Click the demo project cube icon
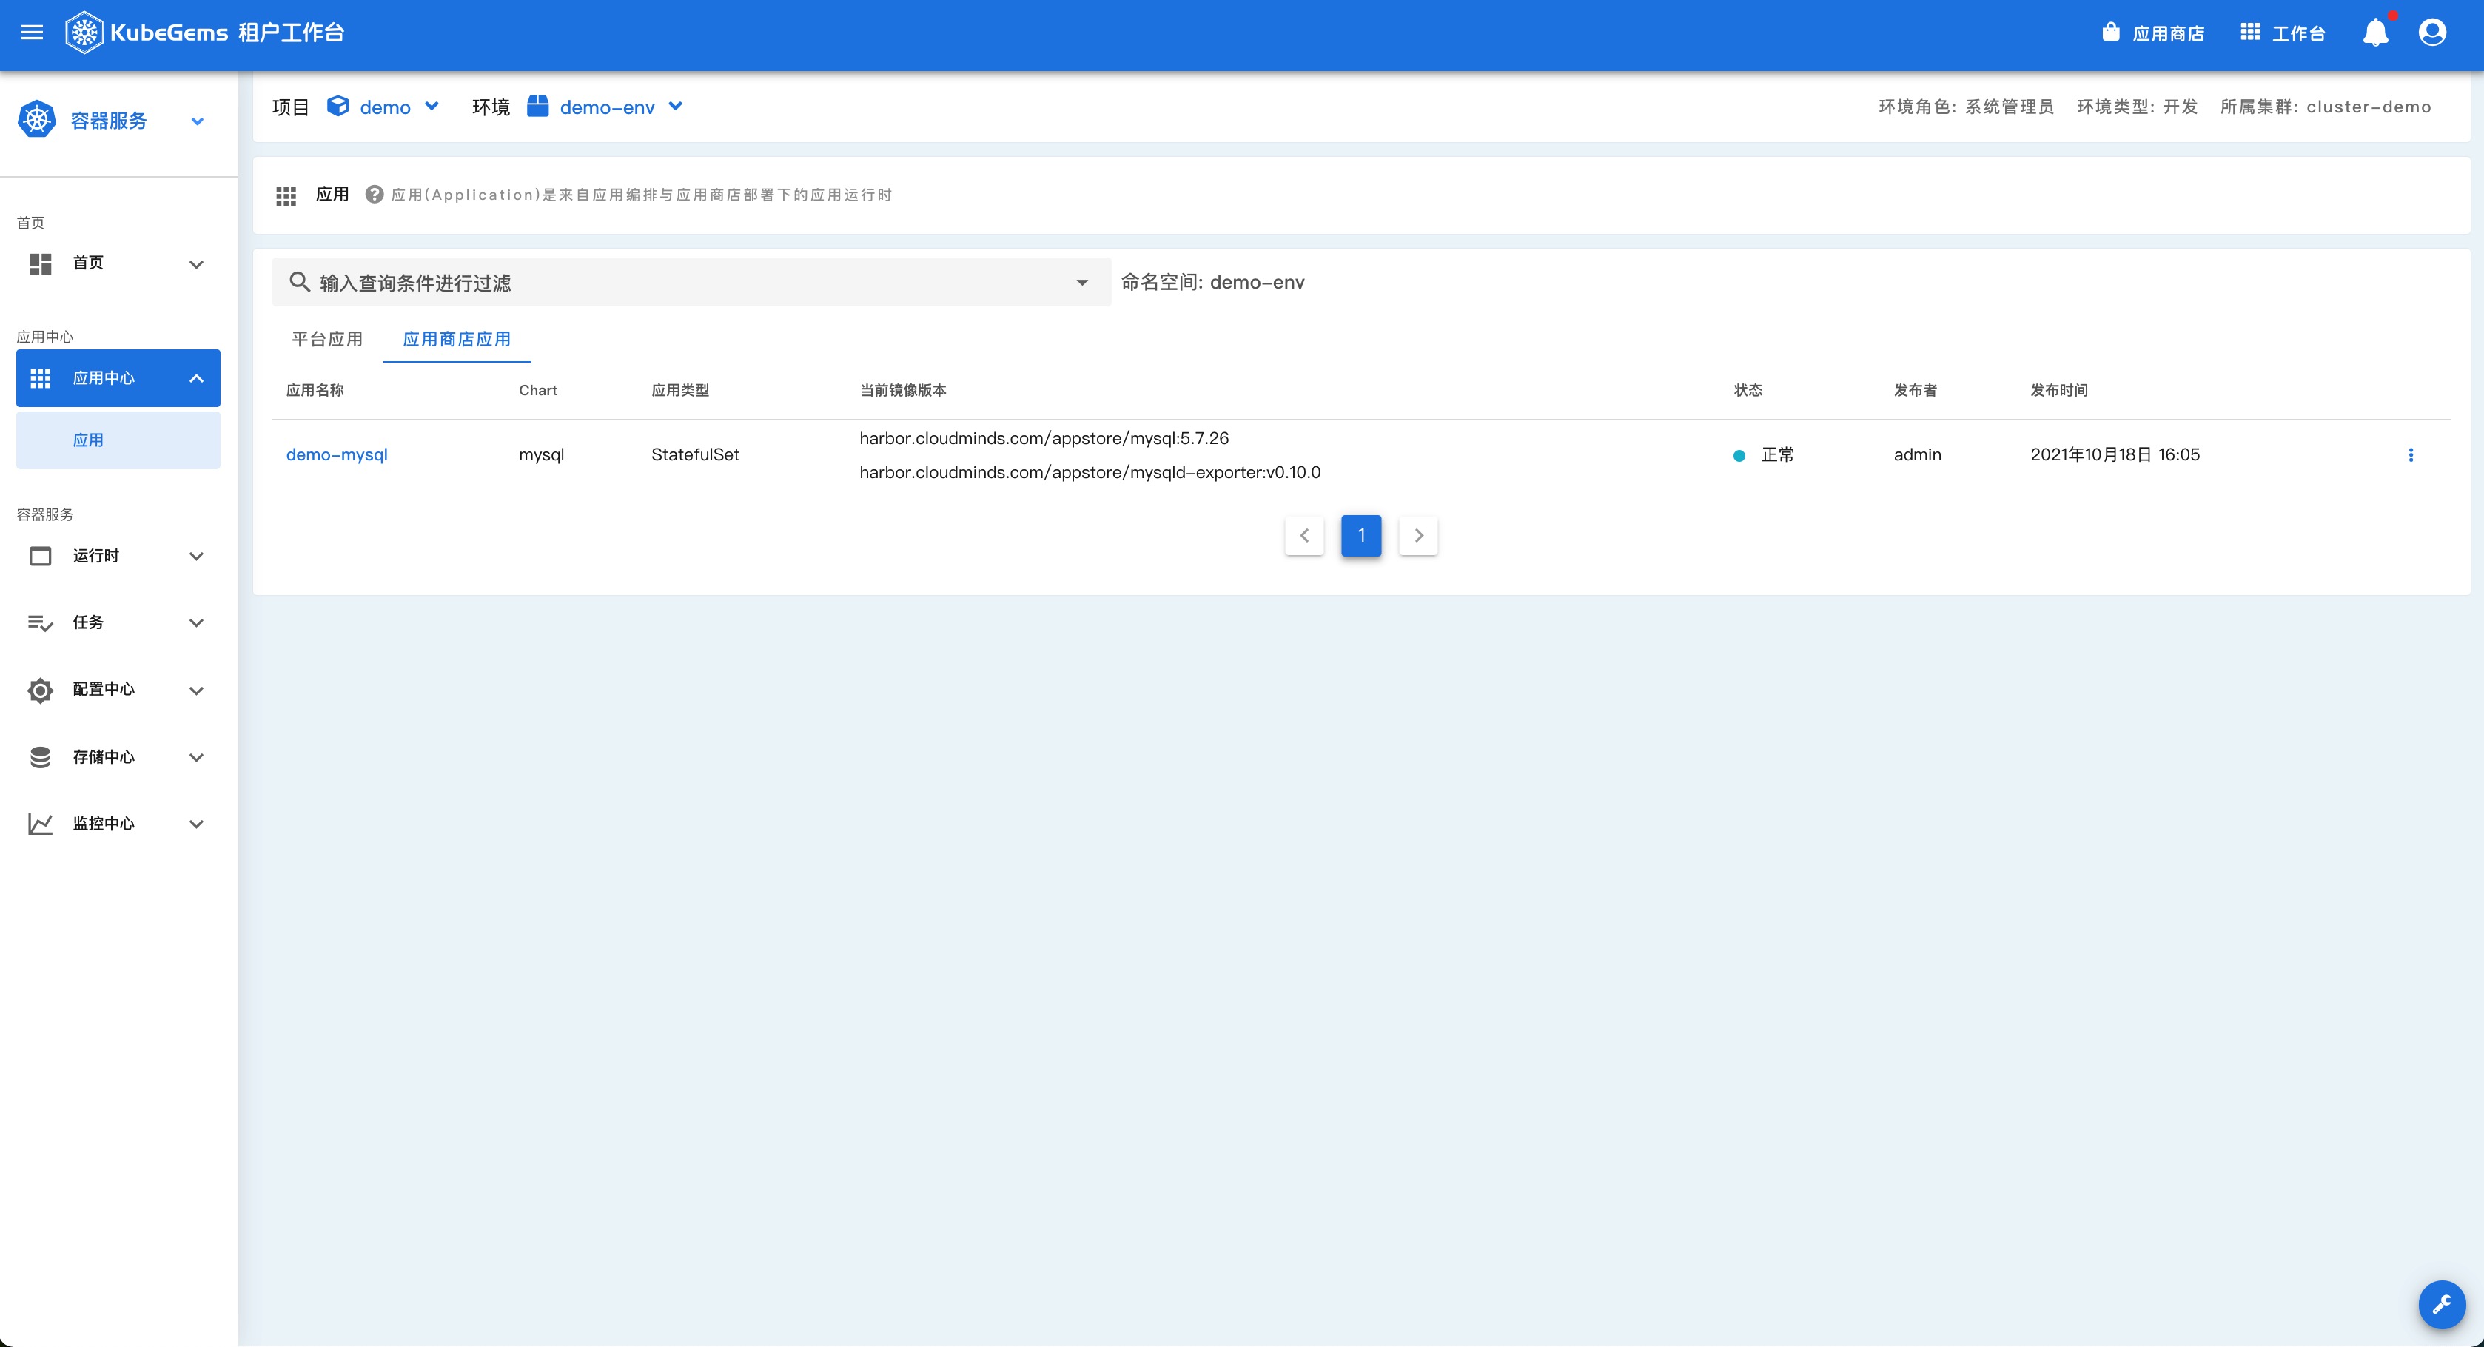The height and width of the screenshot is (1347, 2484). tap(338, 106)
